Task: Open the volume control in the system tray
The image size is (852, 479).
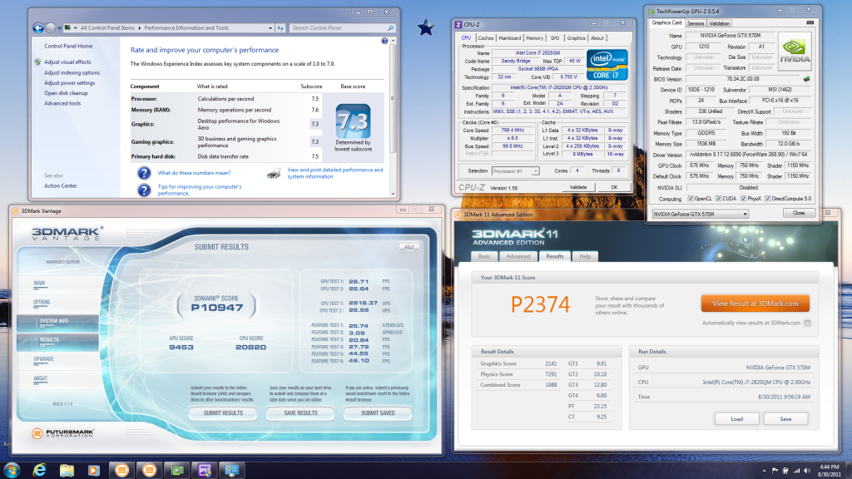Action: pyautogui.click(x=806, y=471)
